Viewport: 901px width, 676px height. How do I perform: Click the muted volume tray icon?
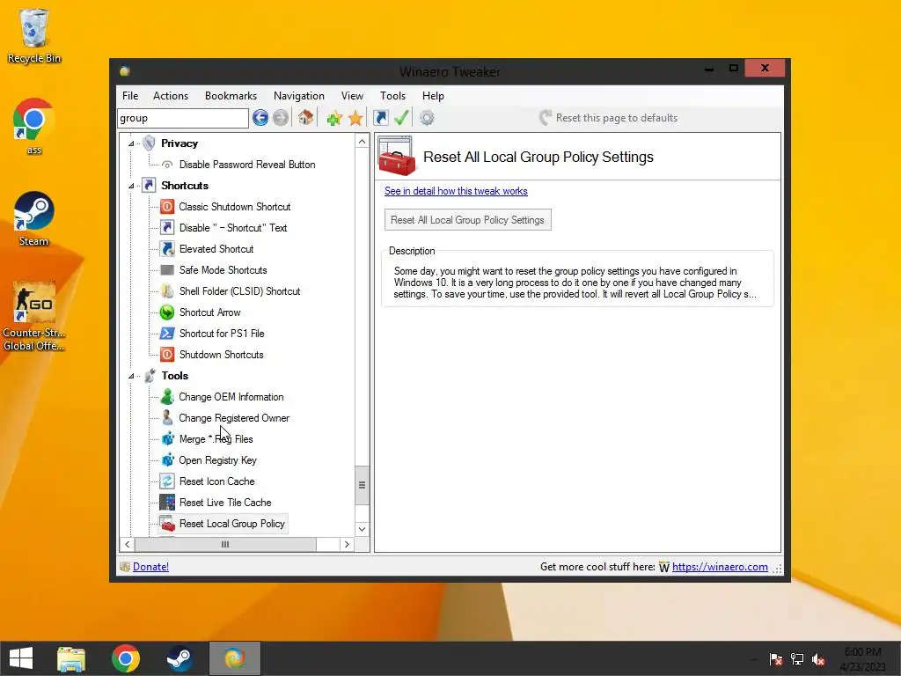pos(818,659)
